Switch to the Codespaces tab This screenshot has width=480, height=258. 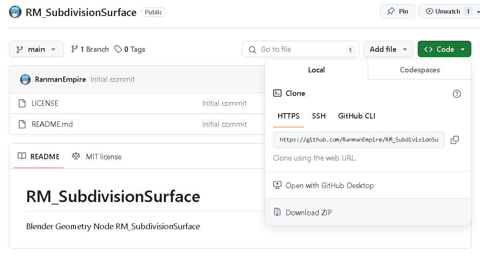(x=420, y=70)
